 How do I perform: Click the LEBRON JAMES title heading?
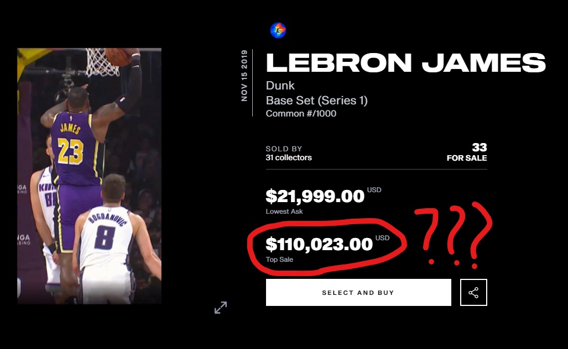[406, 63]
